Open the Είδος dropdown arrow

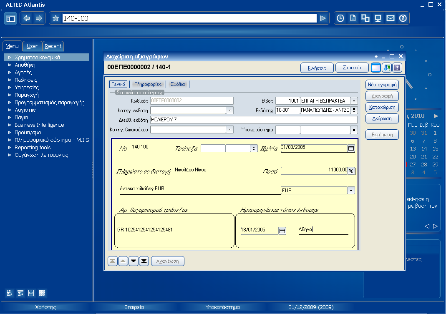(x=354, y=100)
